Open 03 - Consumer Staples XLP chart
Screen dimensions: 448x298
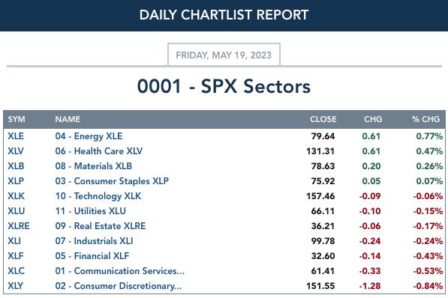112,180
